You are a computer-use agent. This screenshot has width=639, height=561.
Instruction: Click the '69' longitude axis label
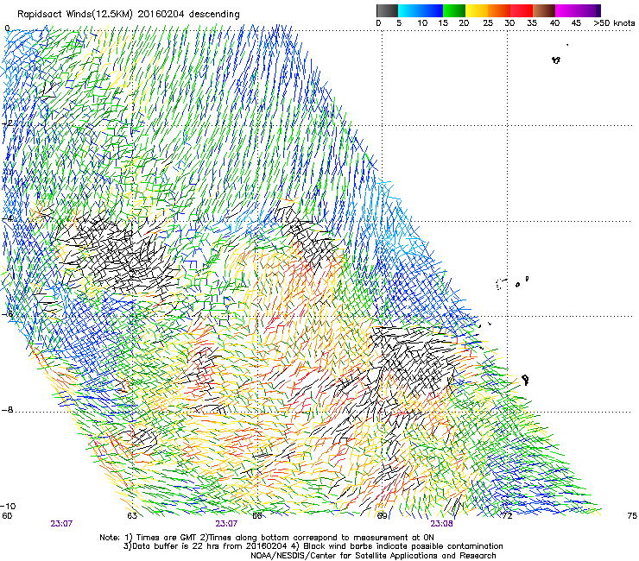click(x=382, y=516)
